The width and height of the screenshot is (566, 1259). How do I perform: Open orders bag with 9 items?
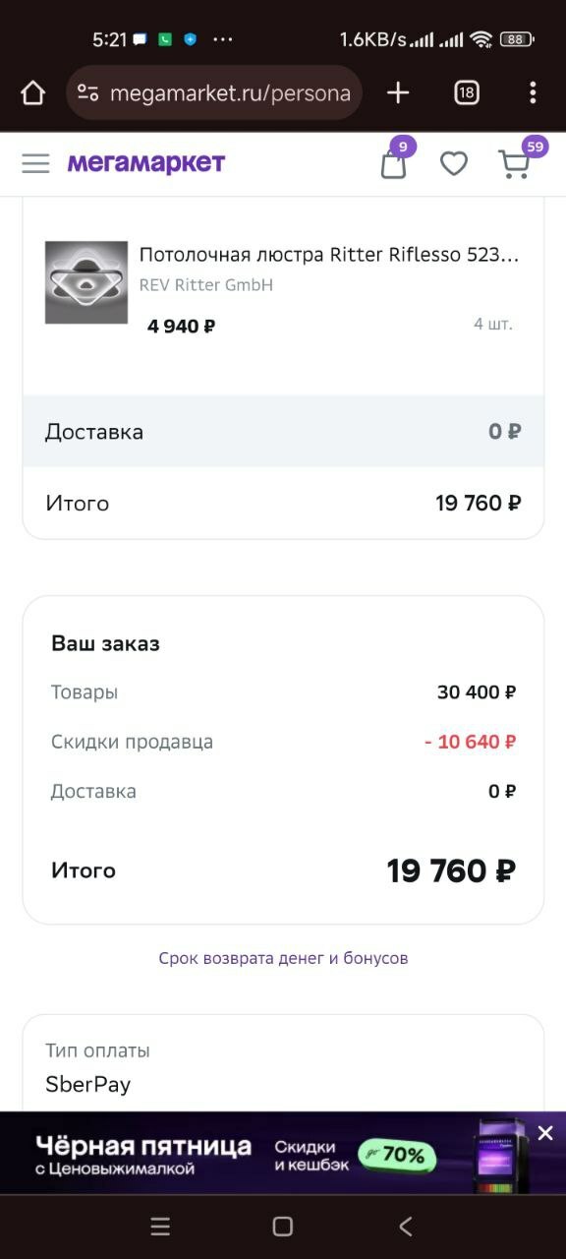pos(392,163)
